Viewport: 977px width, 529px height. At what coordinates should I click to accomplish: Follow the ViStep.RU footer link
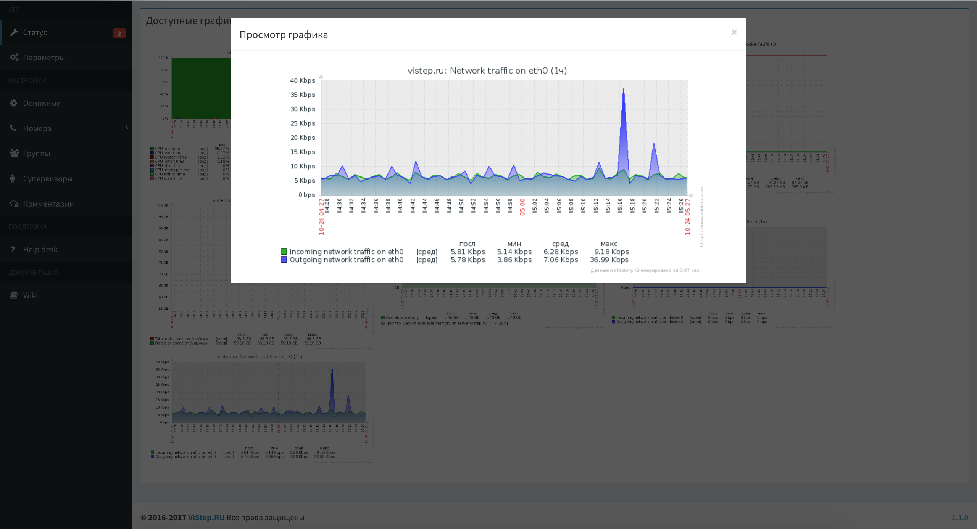click(x=206, y=518)
